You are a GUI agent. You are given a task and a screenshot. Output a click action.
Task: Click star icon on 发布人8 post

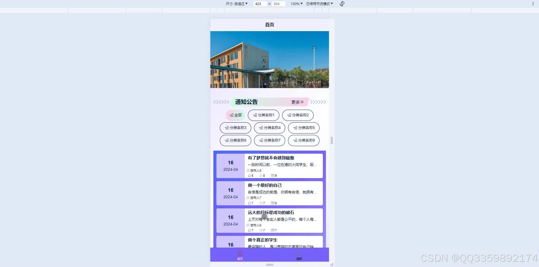[x=261, y=176]
